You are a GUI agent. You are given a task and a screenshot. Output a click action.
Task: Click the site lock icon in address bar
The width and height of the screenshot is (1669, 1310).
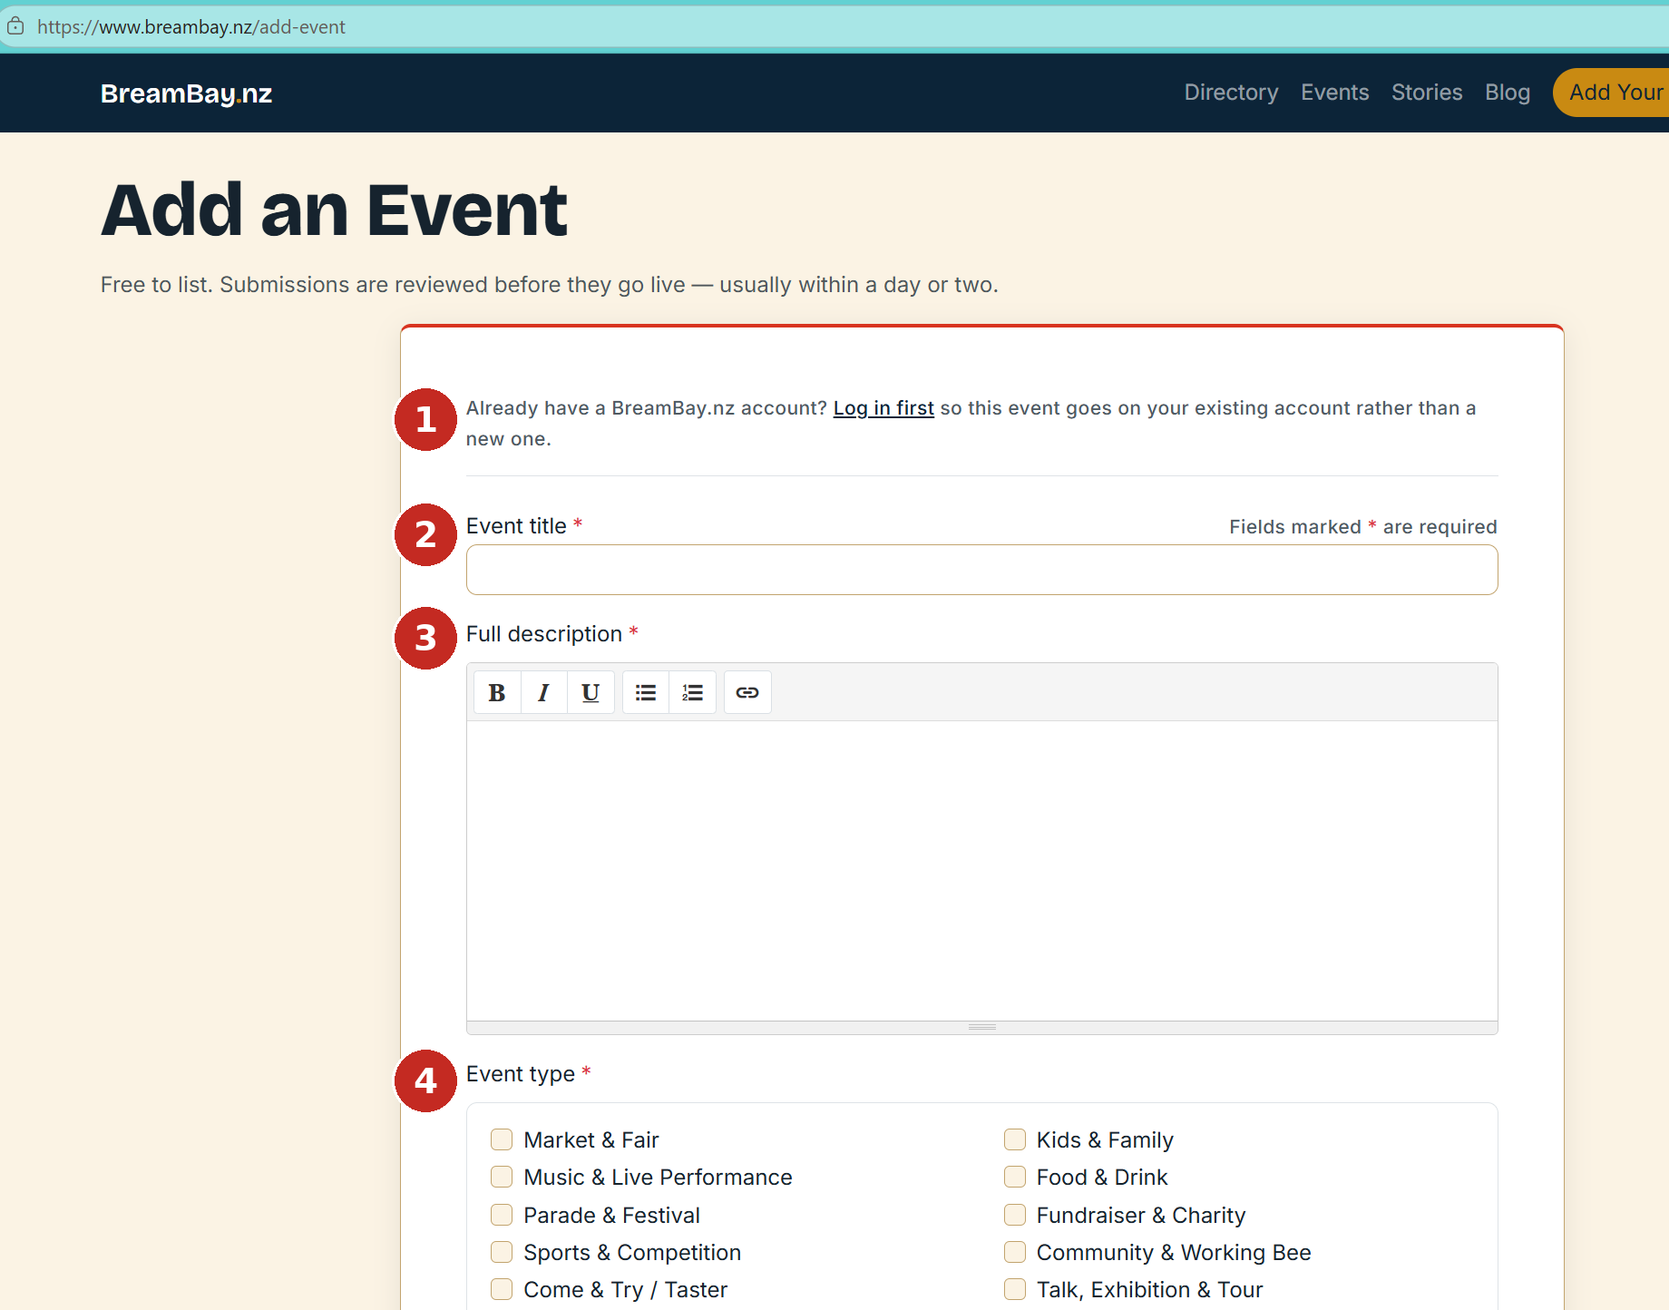point(15,26)
